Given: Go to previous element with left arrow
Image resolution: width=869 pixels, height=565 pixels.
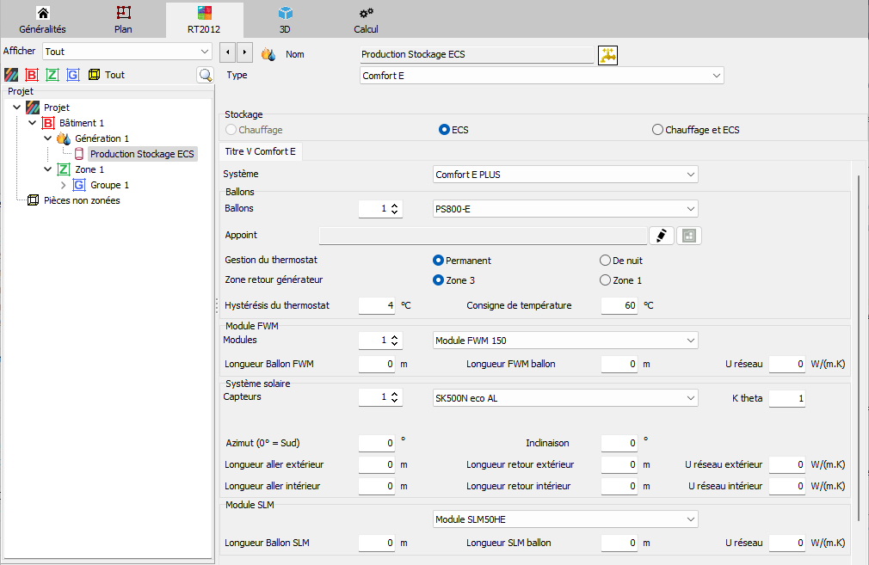Looking at the screenshot, I should coord(228,53).
